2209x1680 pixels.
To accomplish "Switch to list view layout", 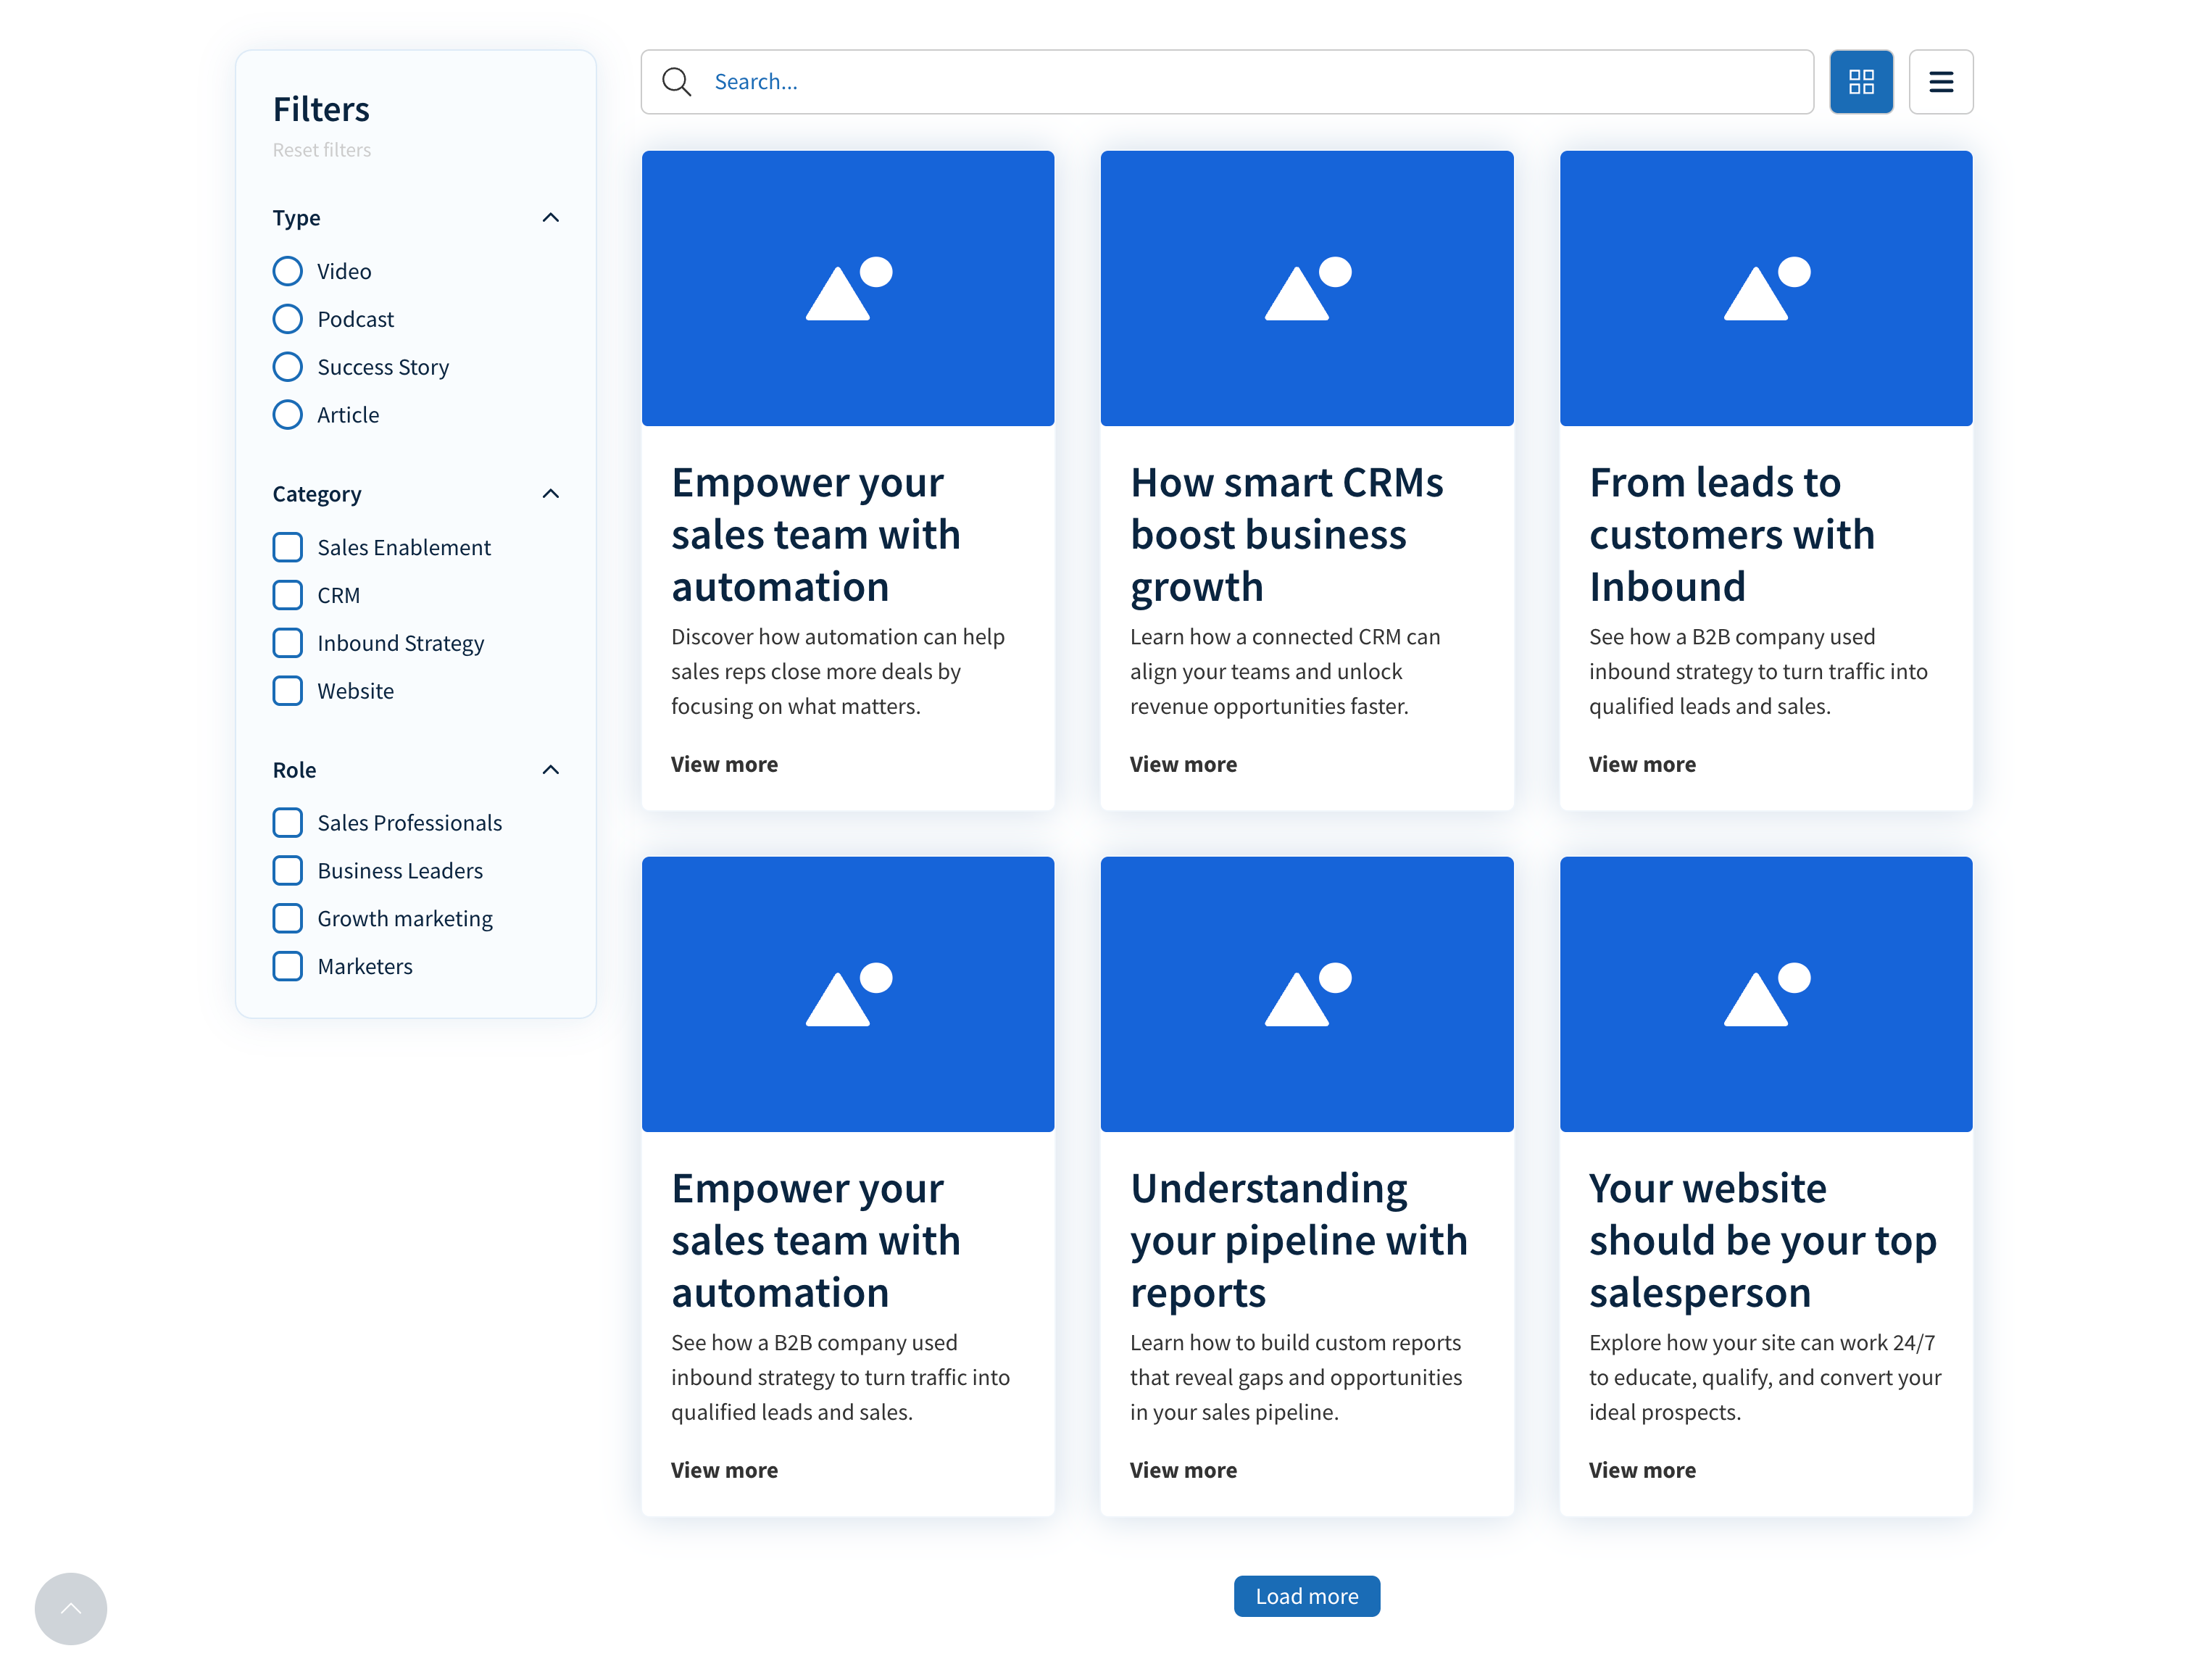I will click(1940, 81).
